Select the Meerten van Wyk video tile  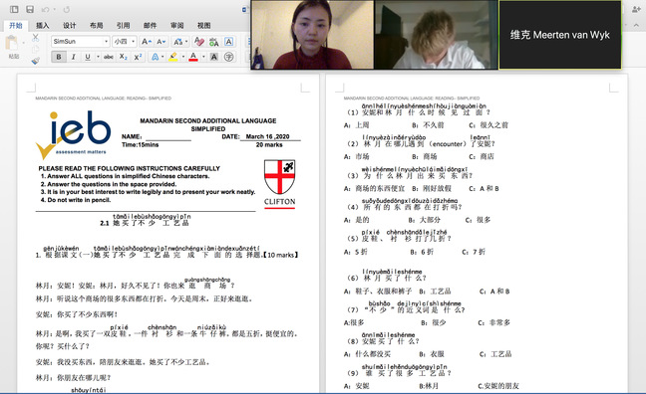[x=560, y=35]
